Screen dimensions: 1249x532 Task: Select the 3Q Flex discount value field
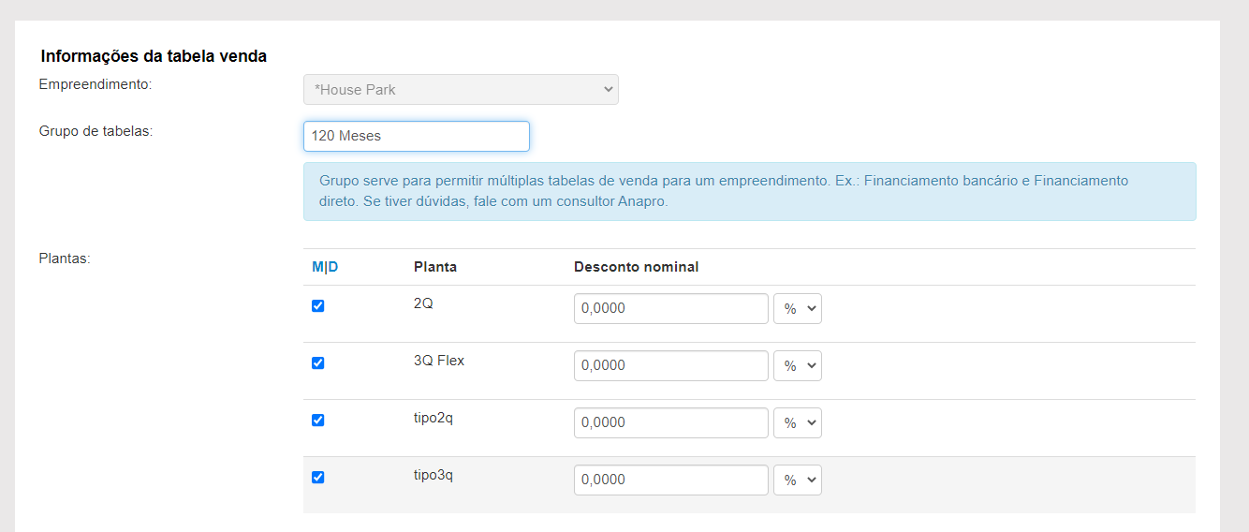coord(670,366)
